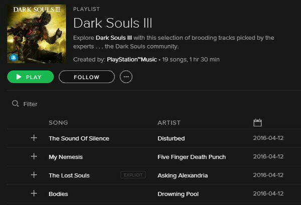
Task: Sort tracks by Artist column header
Action: 169,122
